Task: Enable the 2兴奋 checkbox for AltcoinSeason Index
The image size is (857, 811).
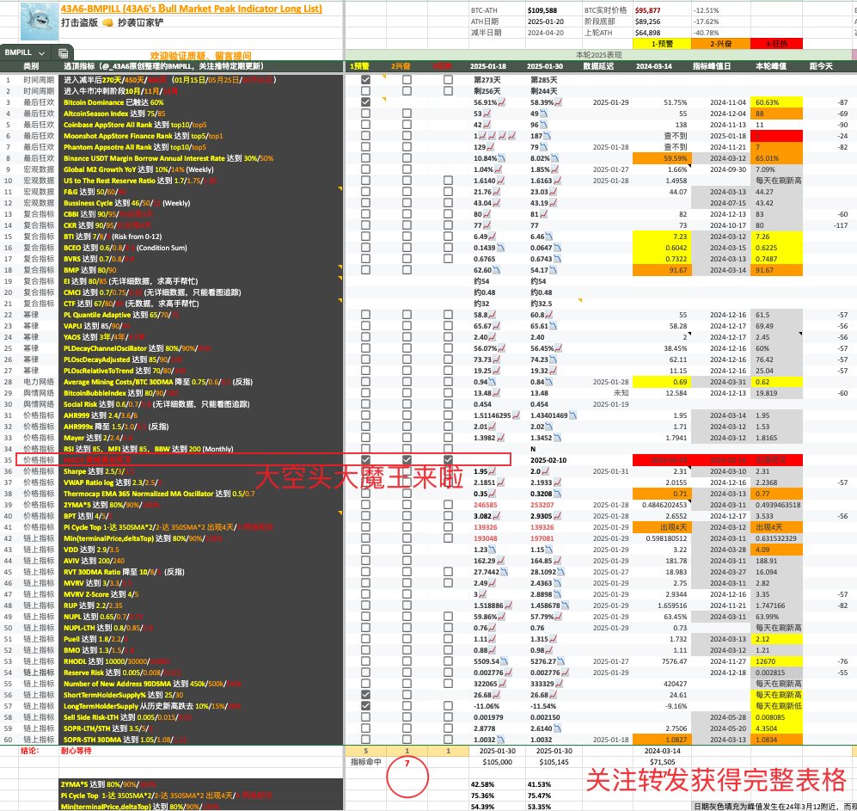Action: point(407,113)
